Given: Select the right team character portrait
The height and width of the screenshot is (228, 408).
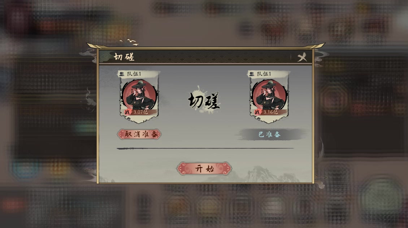Looking at the screenshot, I should pos(270,95).
